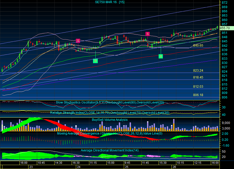Click the 9:45 time axis label
Image resolution: width=234 pixels, height=169 pixels.
pos(127,163)
